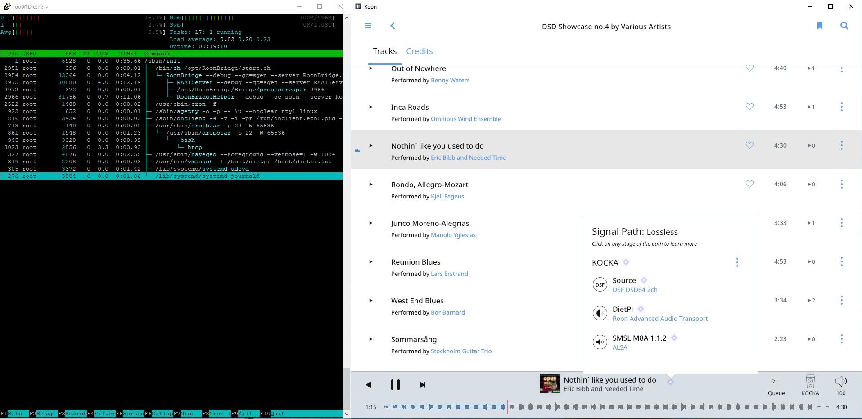Open the Queue view
The height and width of the screenshot is (419, 862).
coord(776,386)
